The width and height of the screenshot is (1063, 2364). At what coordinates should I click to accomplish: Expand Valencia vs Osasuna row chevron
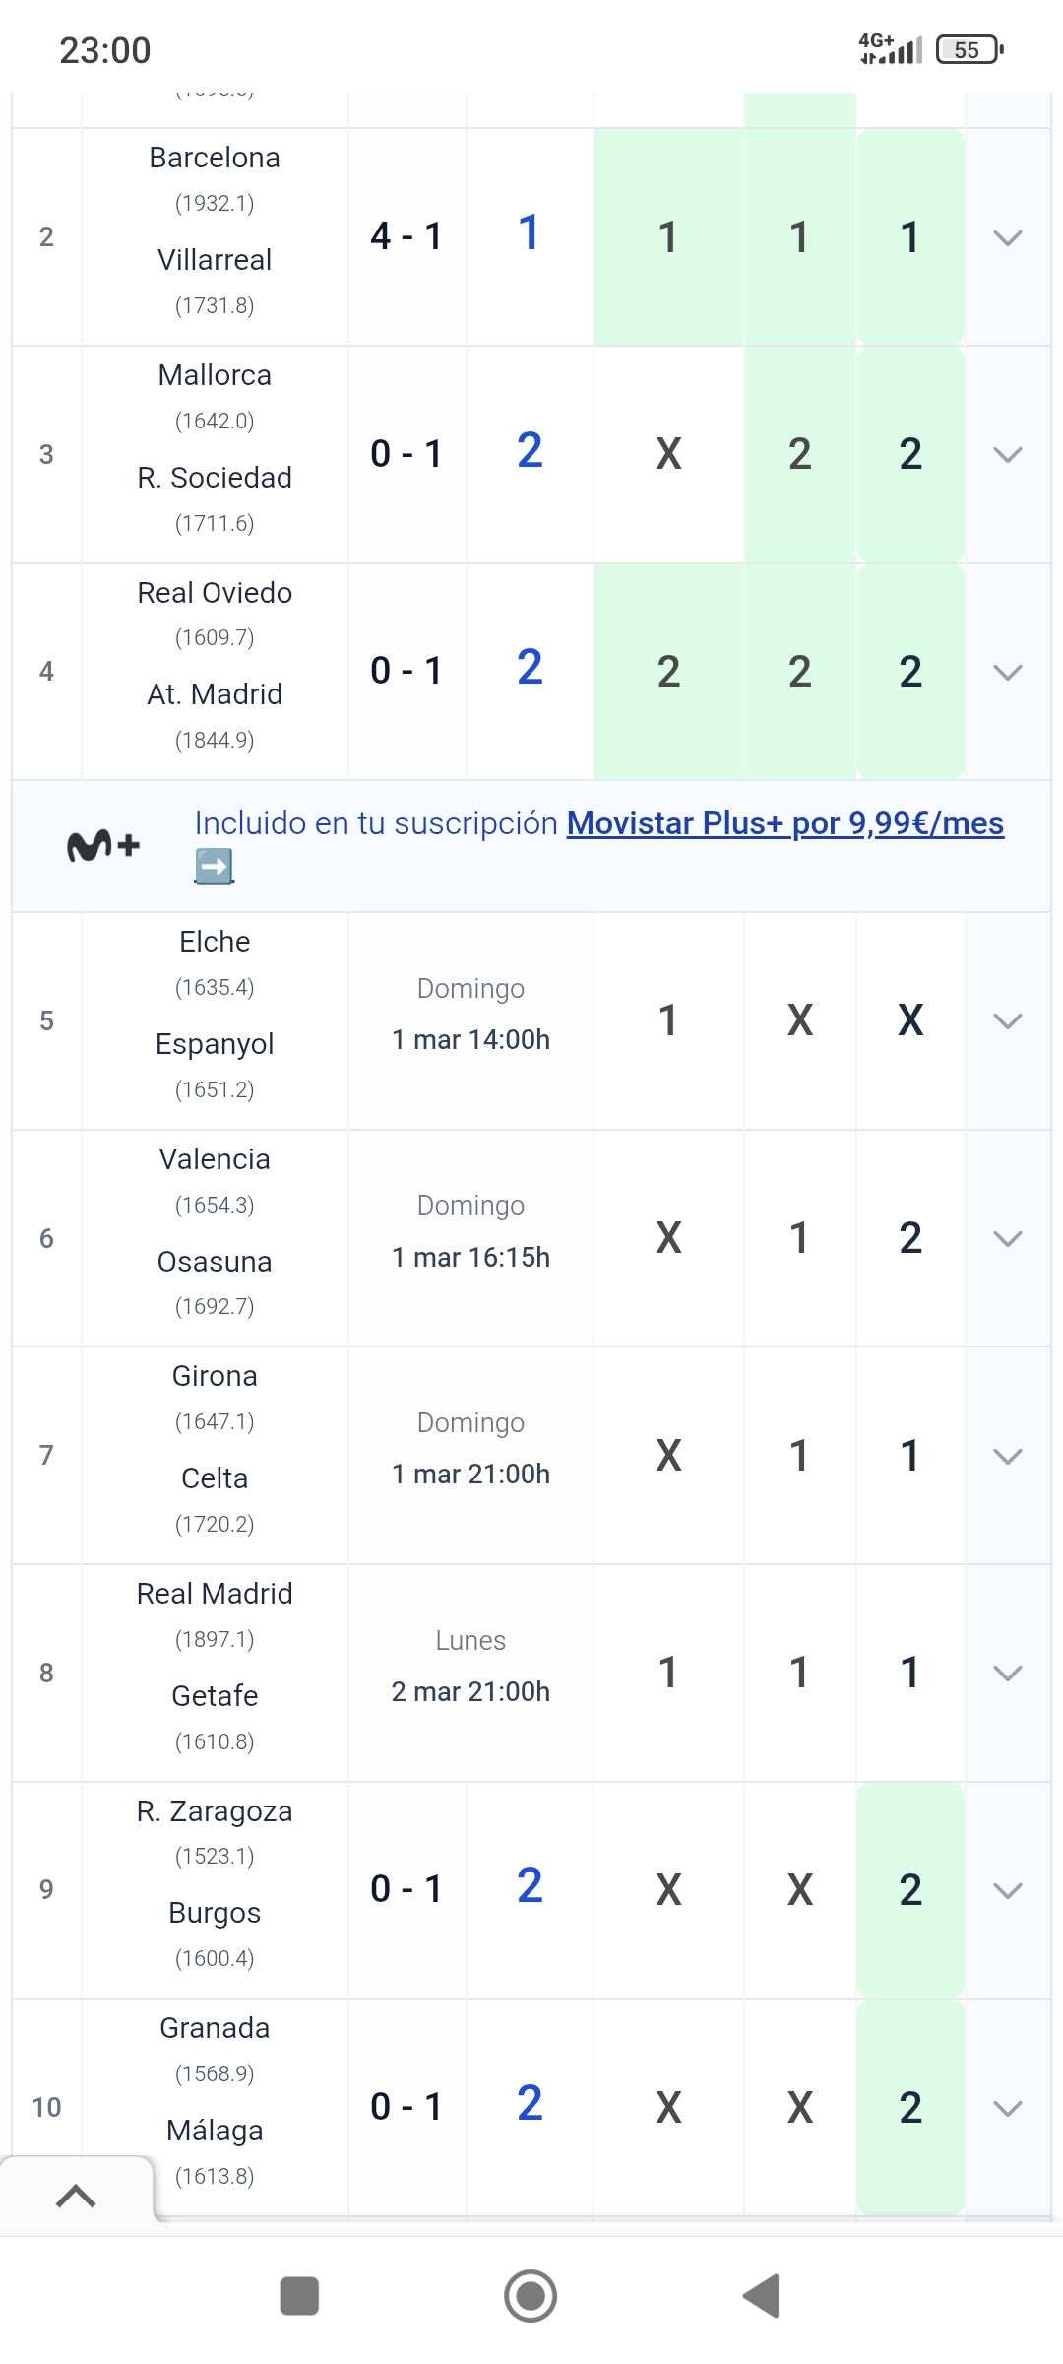click(x=1008, y=1238)
